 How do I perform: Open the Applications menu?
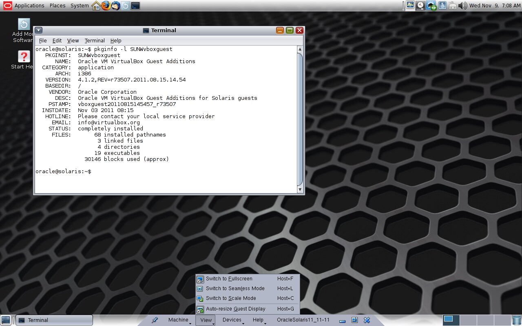29,6
